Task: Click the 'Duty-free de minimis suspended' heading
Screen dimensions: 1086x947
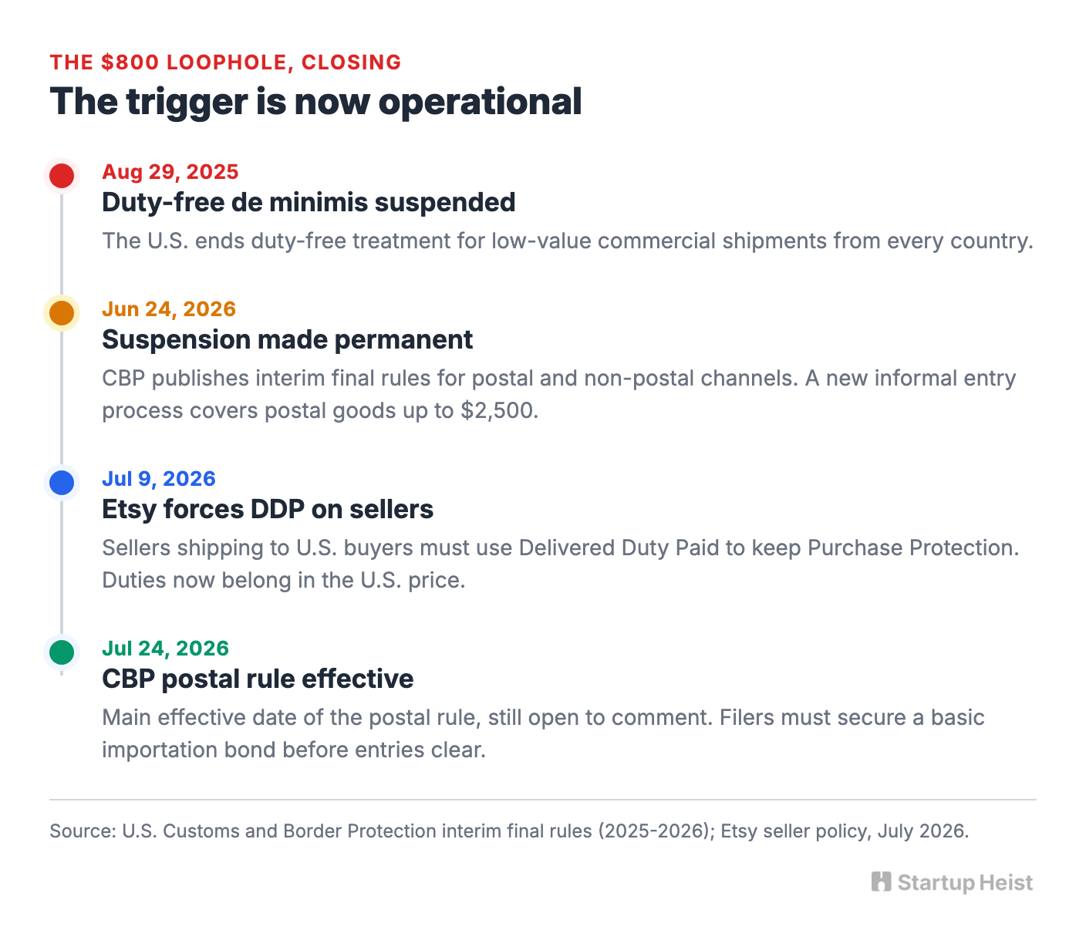Action: coord(309,202)
